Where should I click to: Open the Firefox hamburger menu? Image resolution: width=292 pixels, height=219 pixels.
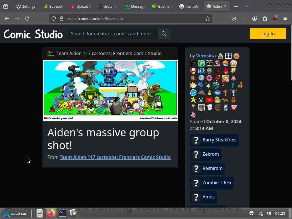point(285,19)
